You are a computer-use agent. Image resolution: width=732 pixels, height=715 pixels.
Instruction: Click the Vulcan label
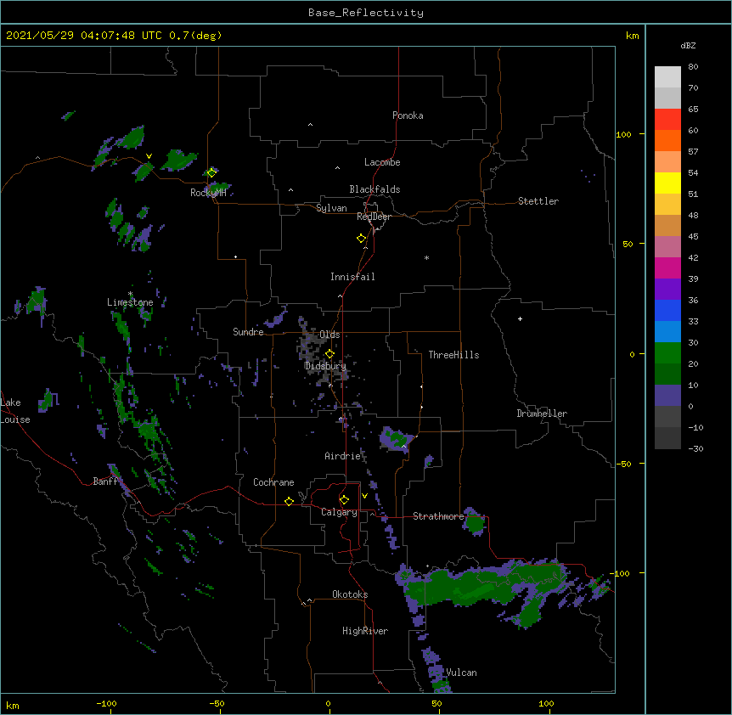(461, 673)
